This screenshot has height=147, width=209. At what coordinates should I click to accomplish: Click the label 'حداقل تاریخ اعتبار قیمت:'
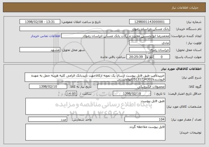(185, 94)
